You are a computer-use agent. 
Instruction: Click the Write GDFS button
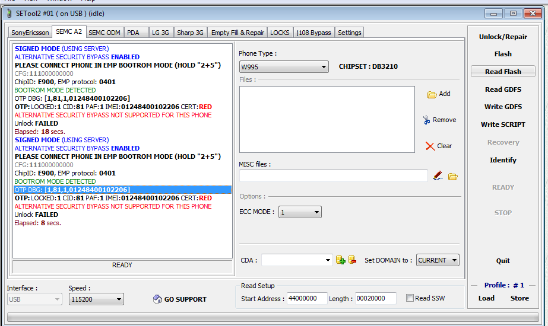coord(503,107)
